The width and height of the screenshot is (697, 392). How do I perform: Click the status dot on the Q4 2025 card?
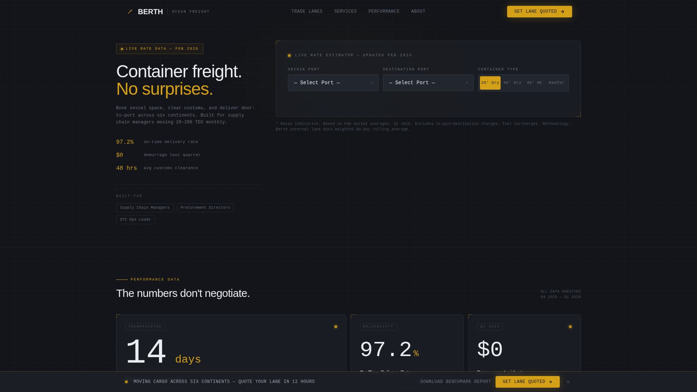point(570,326)
